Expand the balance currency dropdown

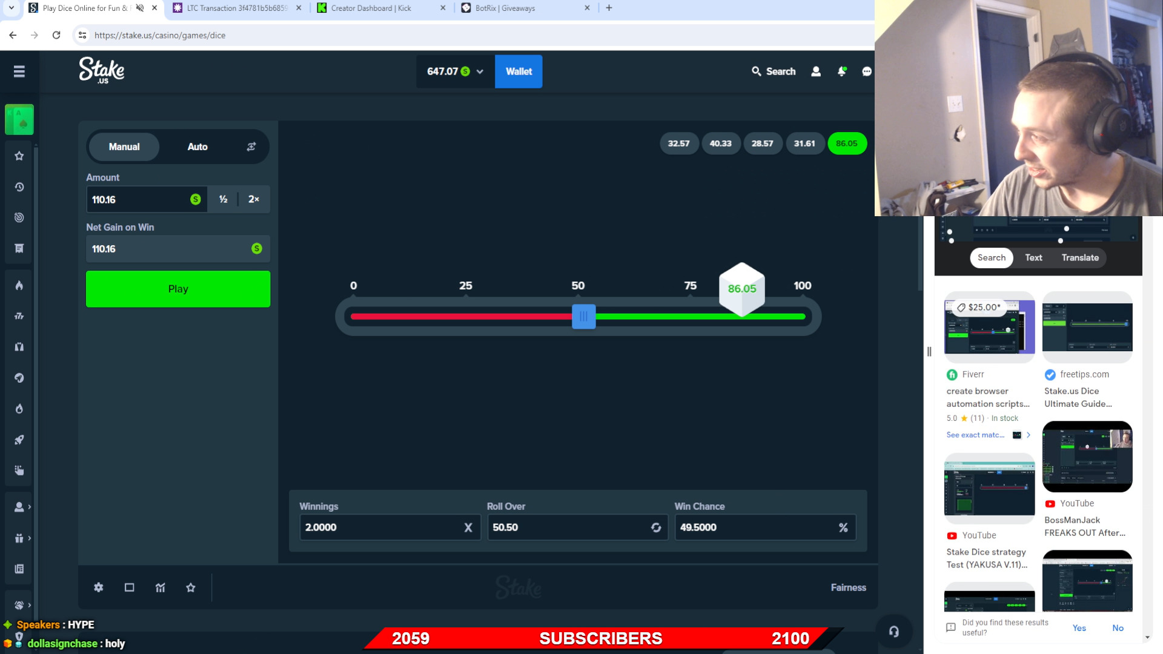480,71
